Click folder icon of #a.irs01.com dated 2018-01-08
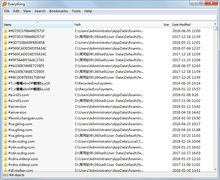The height and width of the screenshot is (180, 220). (x=5, y=95)
